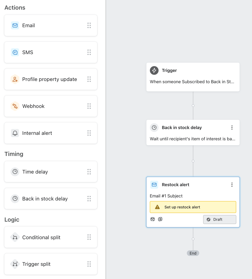The height and width of the screenshot is (279, 252).
Task: Click the Trigger lightning bolt icon
Action: (x=154, y=71)
